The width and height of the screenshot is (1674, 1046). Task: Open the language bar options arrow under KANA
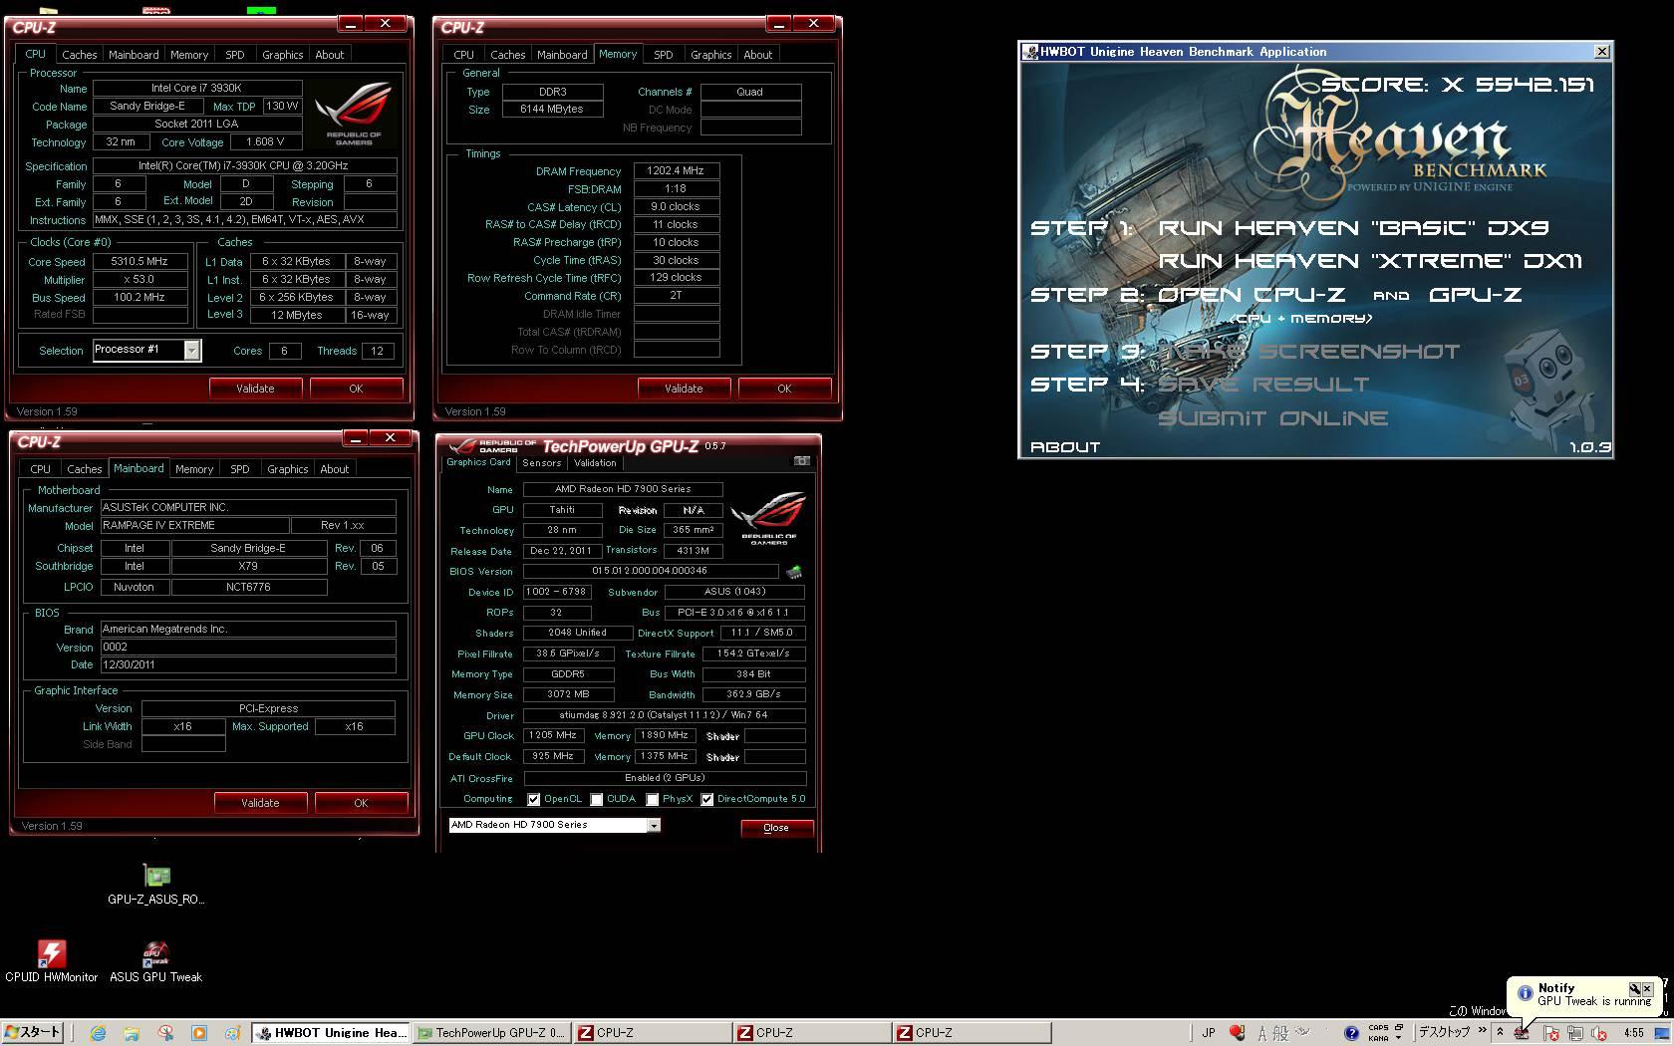(x=1399, y=1038)
